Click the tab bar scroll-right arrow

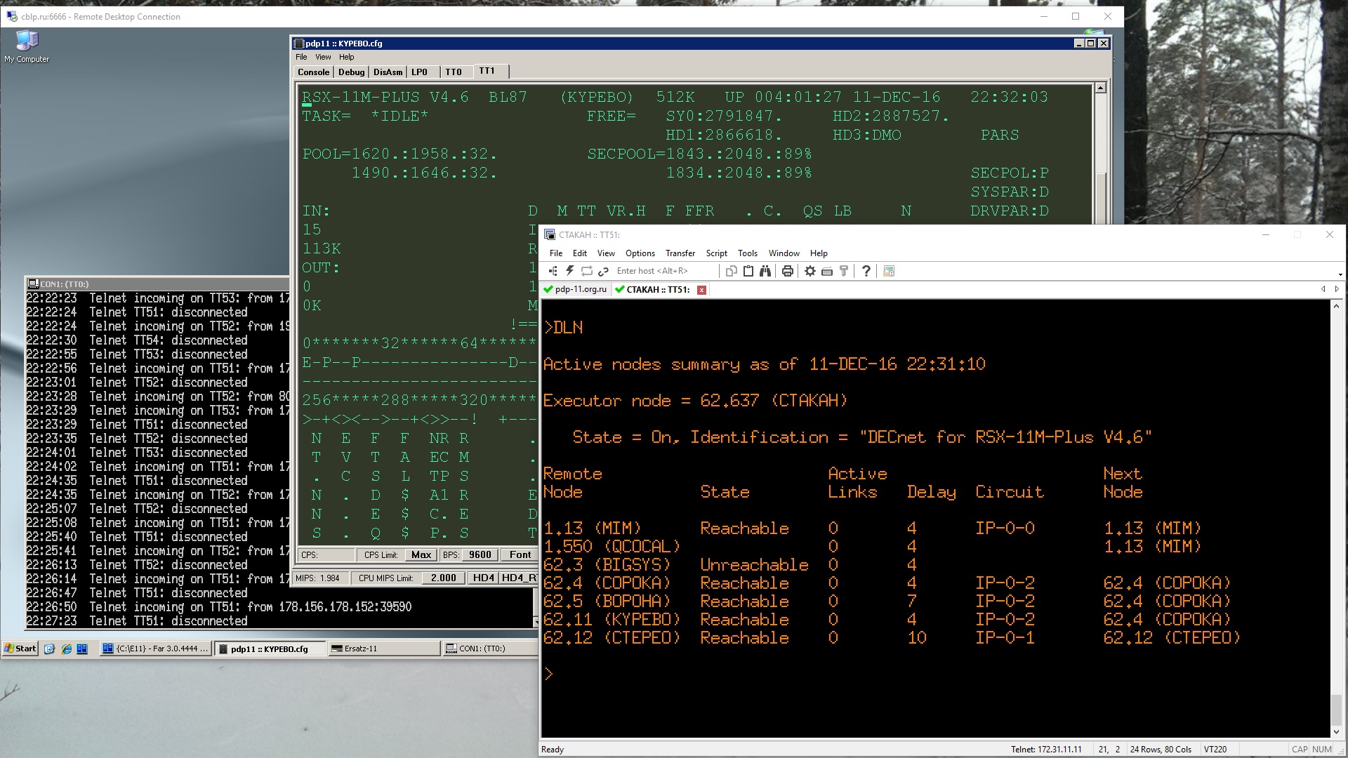[1337, 289]
